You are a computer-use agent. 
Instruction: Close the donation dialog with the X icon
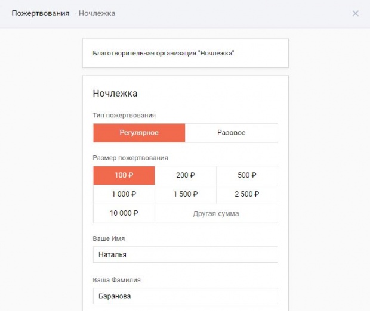click(x=356, y=13)
